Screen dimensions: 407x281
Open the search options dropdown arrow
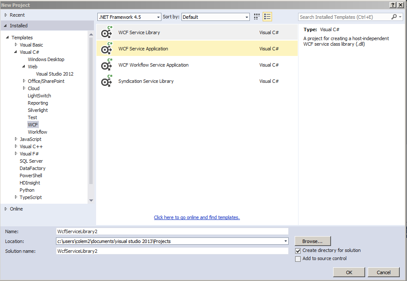pos(400,17)
